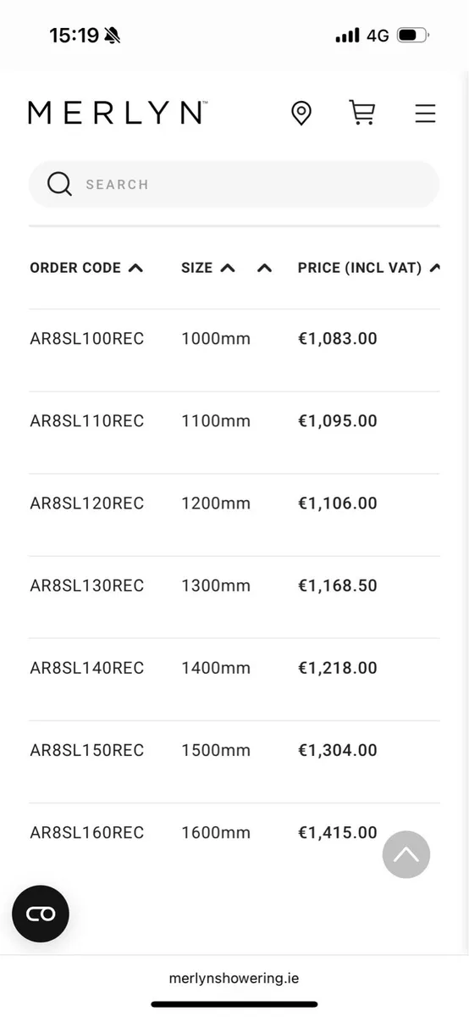Viewport: 469px width, 1017px height.
Task: Sort by SIZE first arrow
Action: 227,268
